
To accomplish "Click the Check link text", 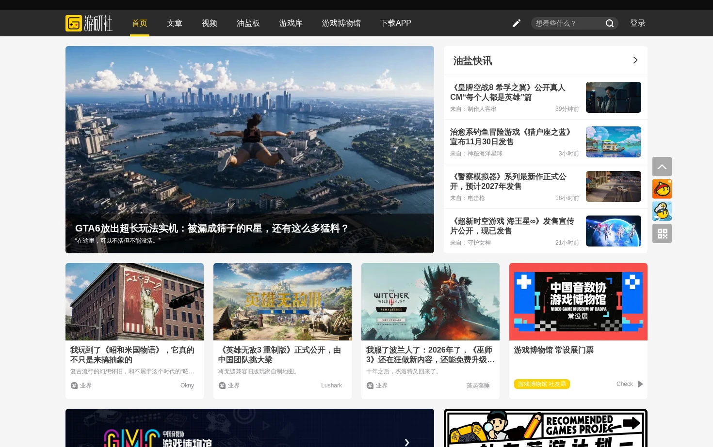I will pos(625,384).
